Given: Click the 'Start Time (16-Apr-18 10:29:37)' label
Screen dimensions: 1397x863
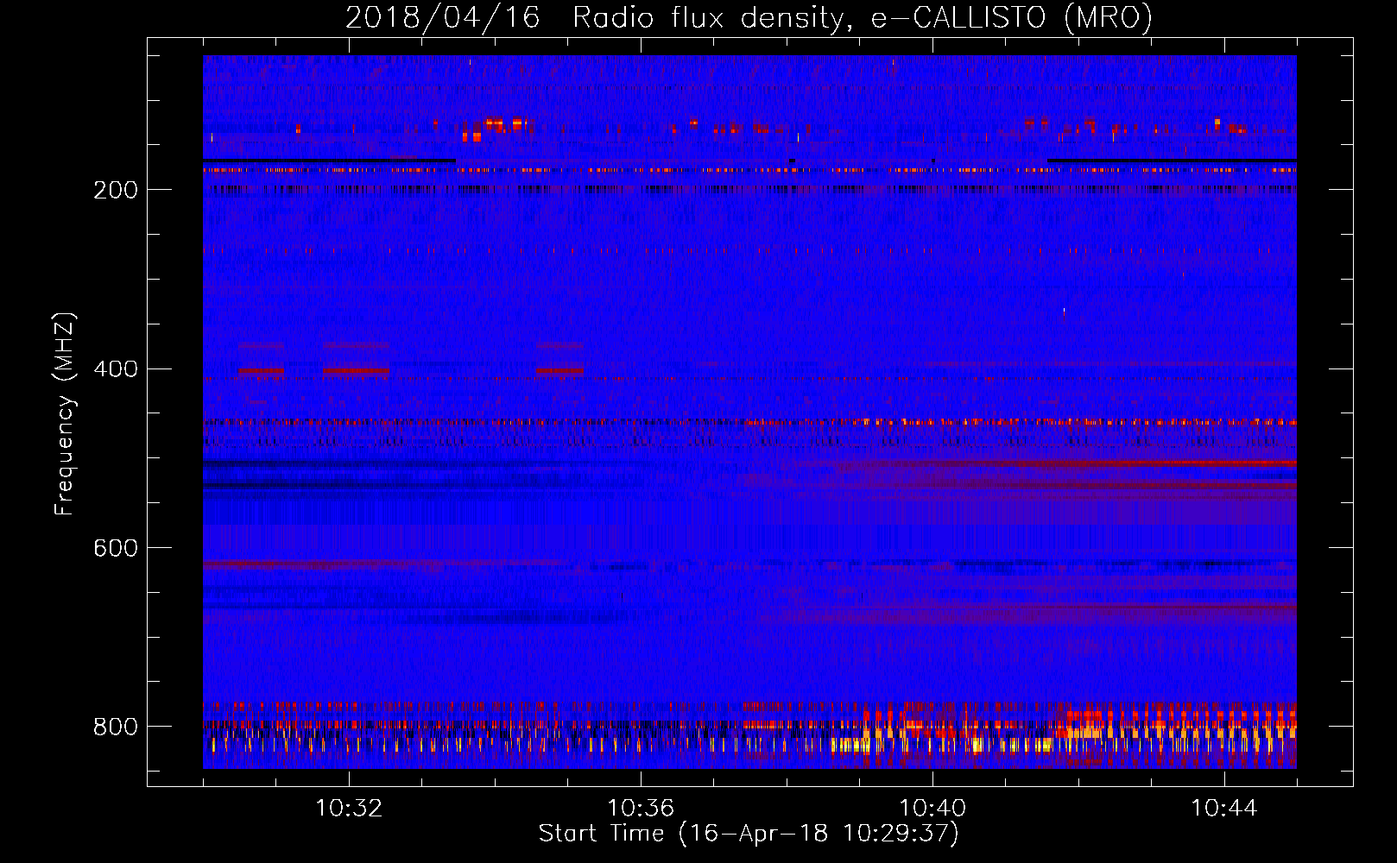Looking at the screenshot, I should click(x=749, y=834).
